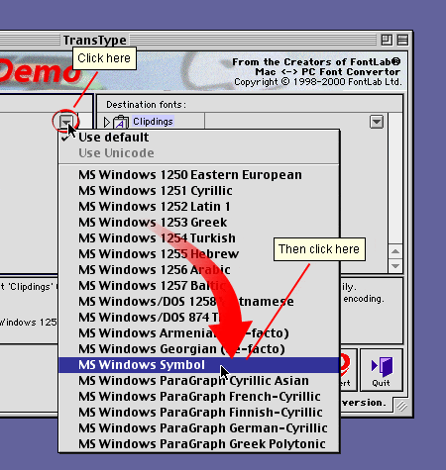Open source fonts encoding dropdown arrow
This screenshot has height=470, width=446.
point(66,122)
